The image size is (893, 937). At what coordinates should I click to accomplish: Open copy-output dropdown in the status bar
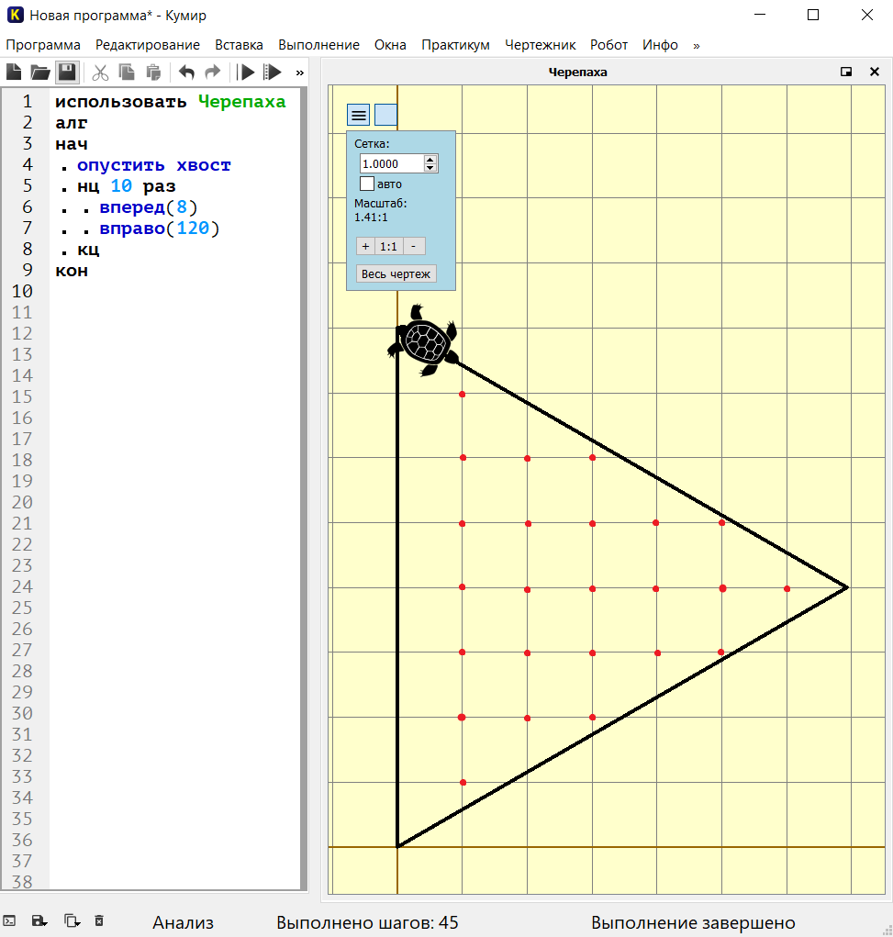pyautogui.click(x=72, y=920)
